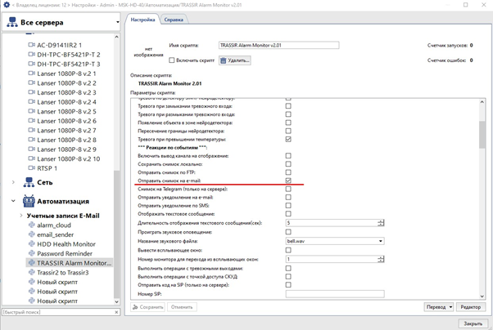Check Вывести всплывающее окно
Screen dimensions: 493x330
point(288,250)
